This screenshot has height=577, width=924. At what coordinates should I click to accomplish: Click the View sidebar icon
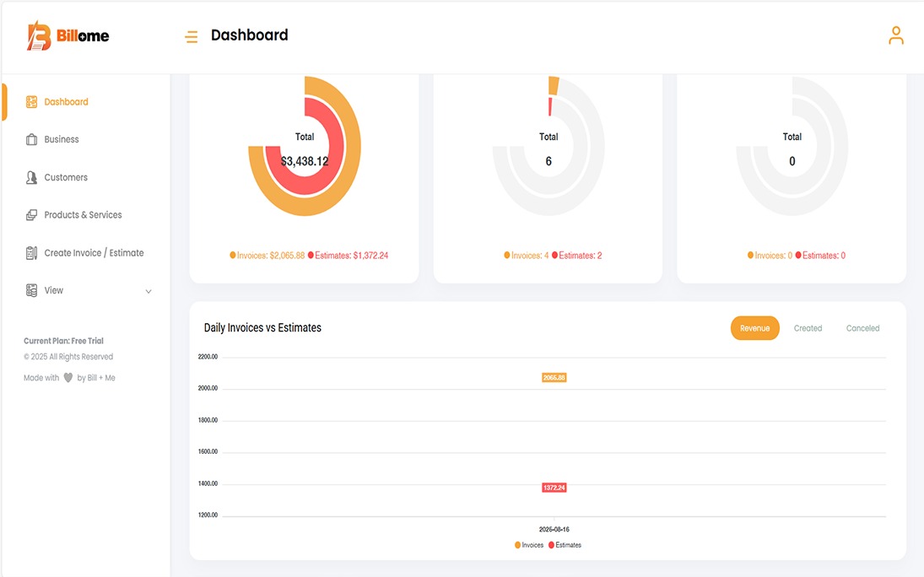coord(32,290)
